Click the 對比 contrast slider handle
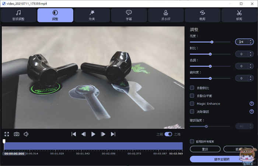258x166 pixels. [x=210, y=54]
